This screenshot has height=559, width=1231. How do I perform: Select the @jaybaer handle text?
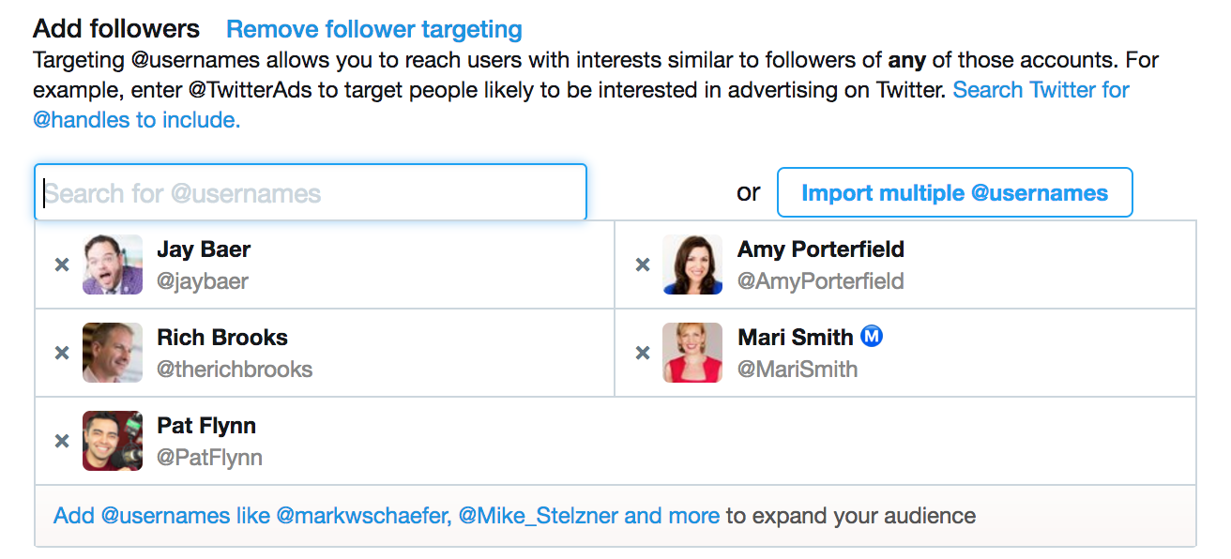(203, 281)
